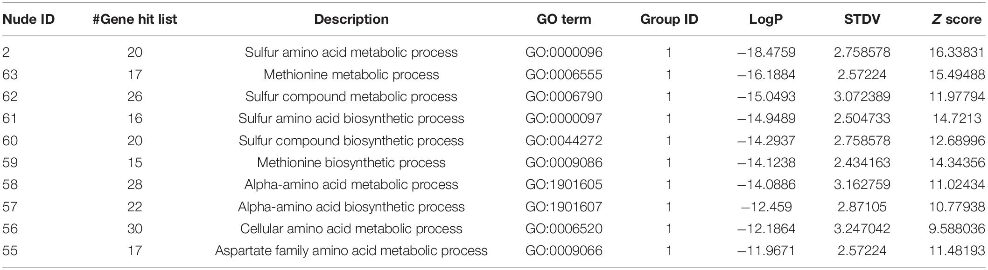Click the Group ID column header
The width and height of the screenshot is (988, 270).
tap(669, 19)
